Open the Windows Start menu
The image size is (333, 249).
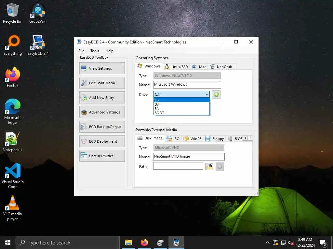(8, 243)
